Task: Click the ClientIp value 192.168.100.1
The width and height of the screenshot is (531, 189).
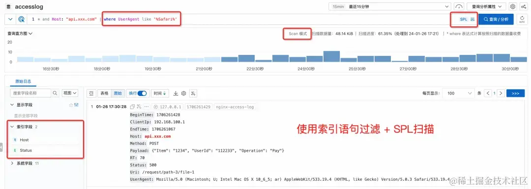Action: (169, 122)
